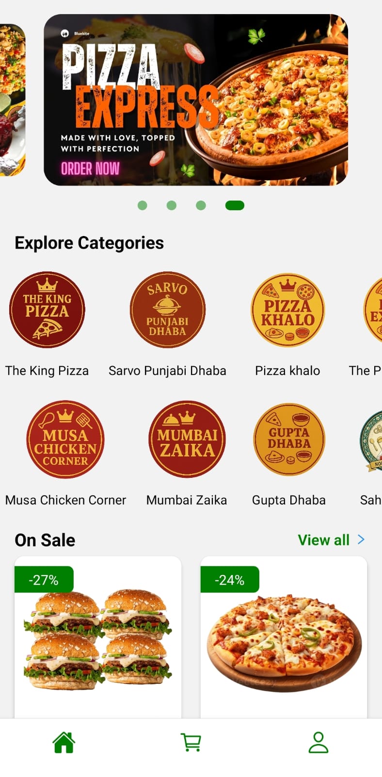
Task: Select Sarvo Punjabi Dhaba logo
Action: click(167, 310)
